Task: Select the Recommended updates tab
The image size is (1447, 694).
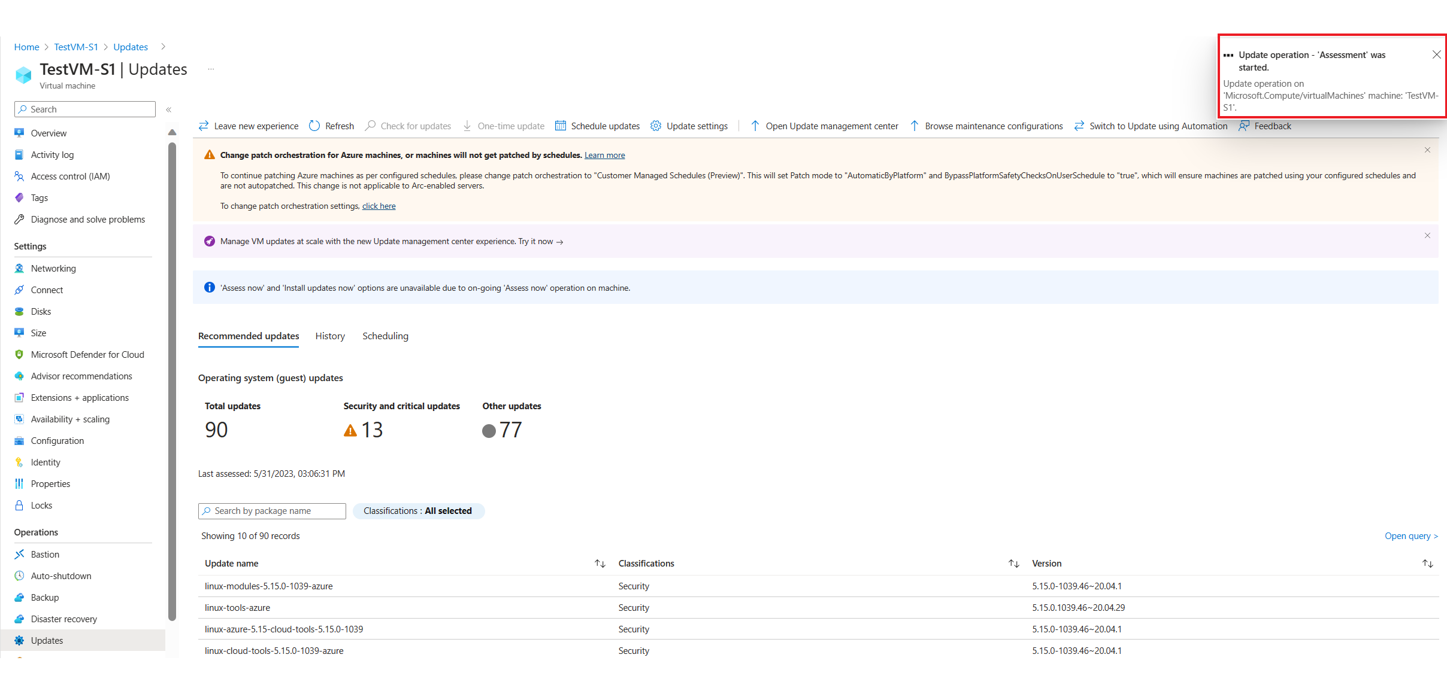Action: pyautogui.click(x=248, y=336)
